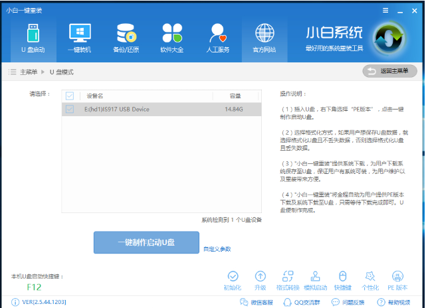Click 一键制作启动U盘 button

point(146,243)
